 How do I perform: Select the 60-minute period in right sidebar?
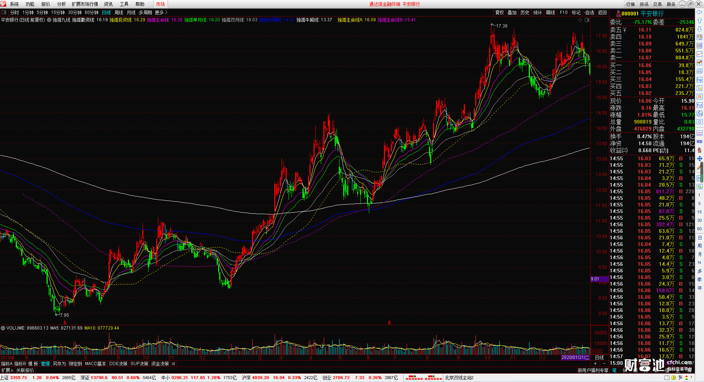[699, 229]
